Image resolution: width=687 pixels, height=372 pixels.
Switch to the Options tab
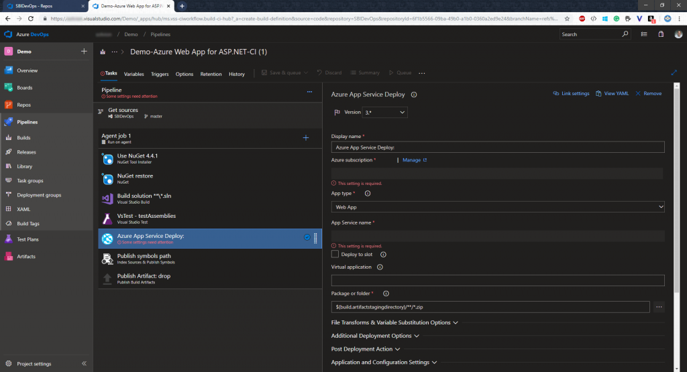point(184,74)
